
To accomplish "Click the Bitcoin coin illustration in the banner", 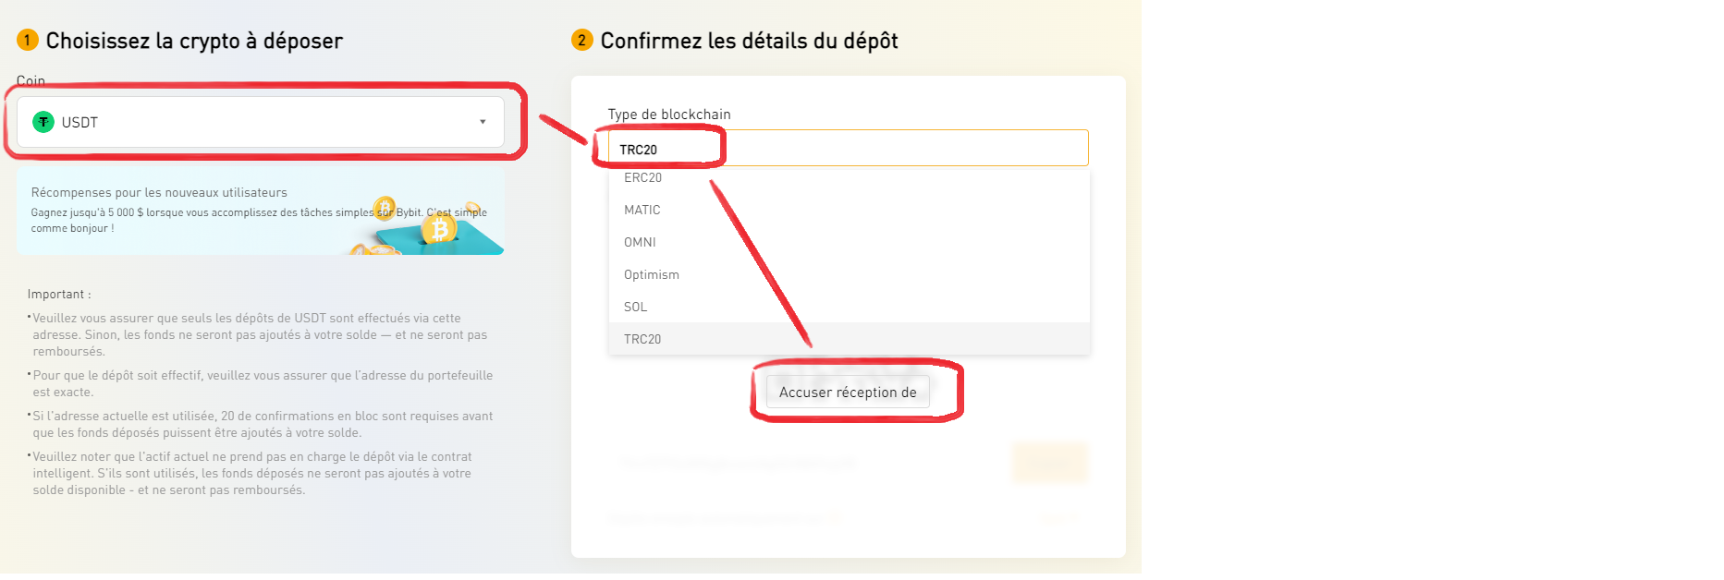I will 439,229.
